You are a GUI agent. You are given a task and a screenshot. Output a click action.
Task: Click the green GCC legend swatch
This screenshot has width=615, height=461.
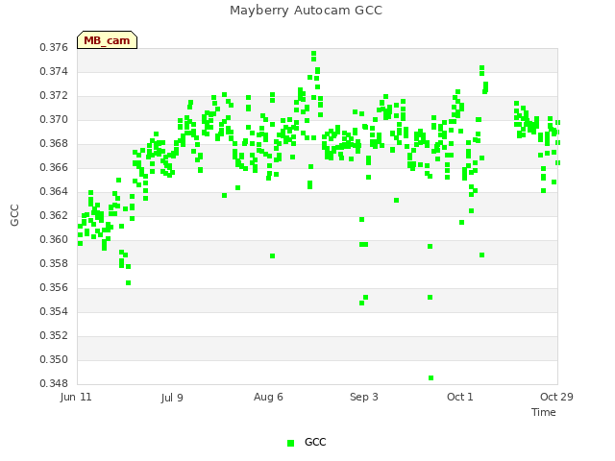pyautogui.click(x=290, y=443)
